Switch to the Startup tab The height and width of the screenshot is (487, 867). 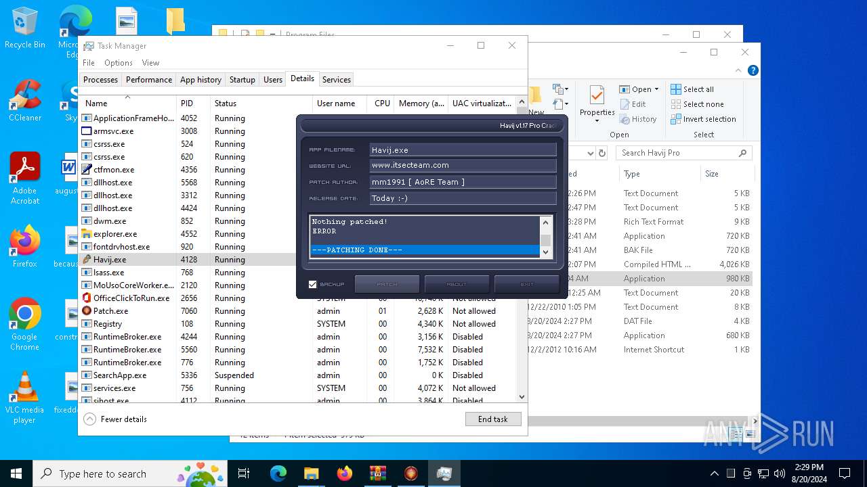click(242, 80)
